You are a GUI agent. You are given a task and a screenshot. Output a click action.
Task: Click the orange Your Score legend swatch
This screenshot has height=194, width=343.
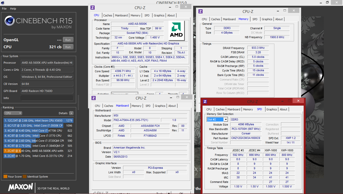point(5,177)
